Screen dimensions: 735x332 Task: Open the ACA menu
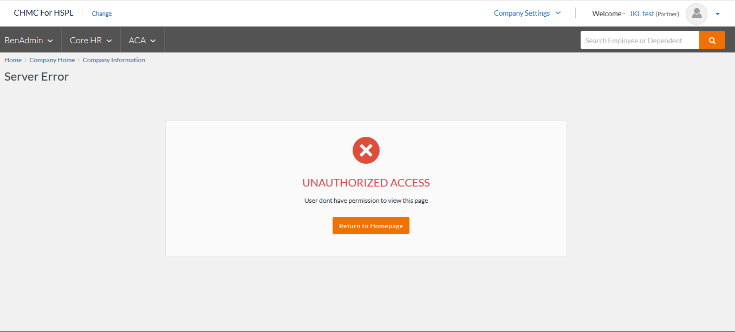click(x=142, y=41)
